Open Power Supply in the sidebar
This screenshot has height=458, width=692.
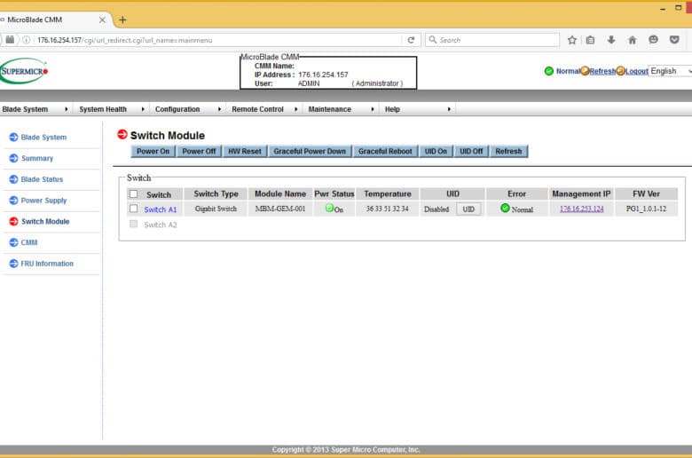pos(43,200)
